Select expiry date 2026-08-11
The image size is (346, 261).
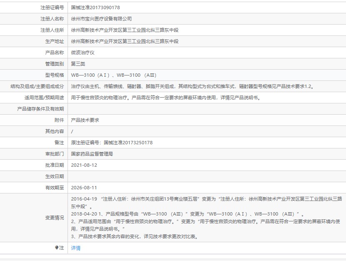point(84,188)
